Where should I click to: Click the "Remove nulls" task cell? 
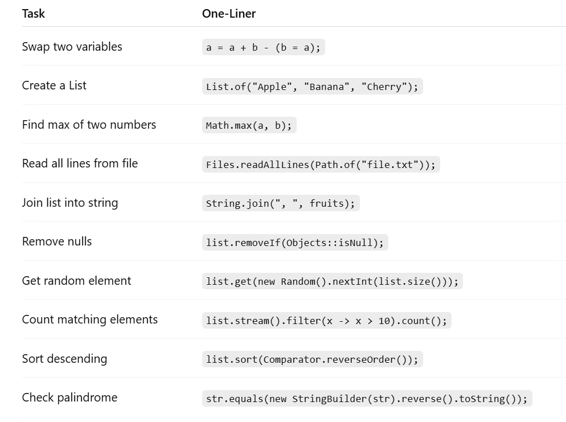tap(57, 241)
